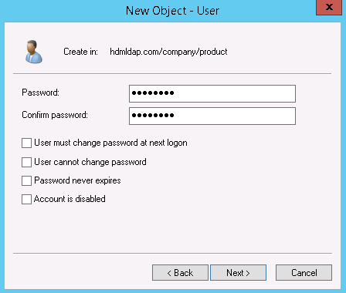Viewport: 346px width, 293px height.
Task: Tick the 'Password never expires' checkbox square
Action: pos(26,180)
